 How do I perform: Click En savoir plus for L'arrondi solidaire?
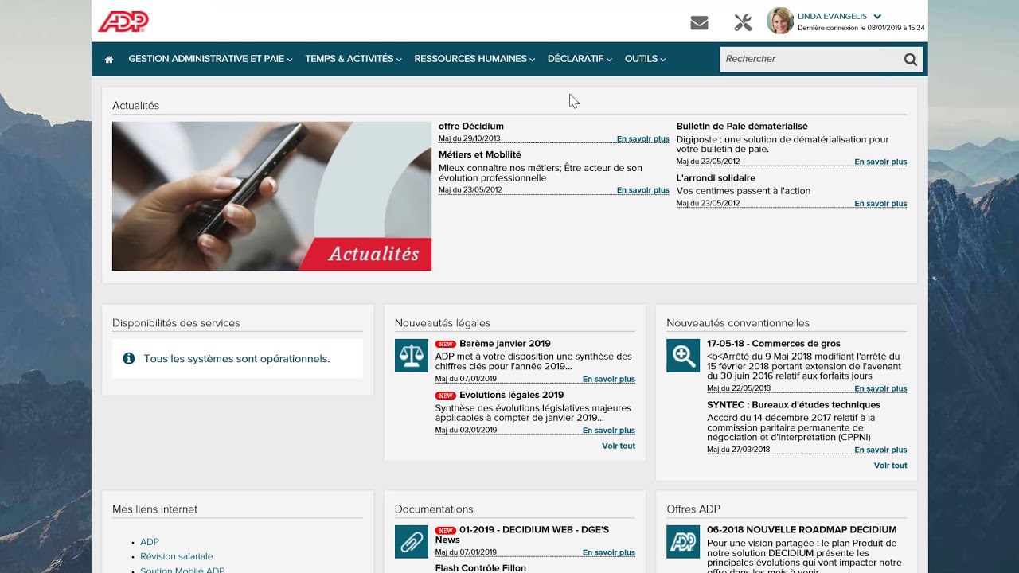point(880,204)
